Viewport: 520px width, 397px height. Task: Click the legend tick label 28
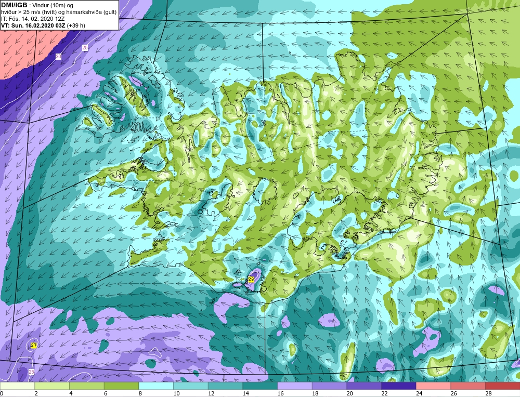coord(488,393)
